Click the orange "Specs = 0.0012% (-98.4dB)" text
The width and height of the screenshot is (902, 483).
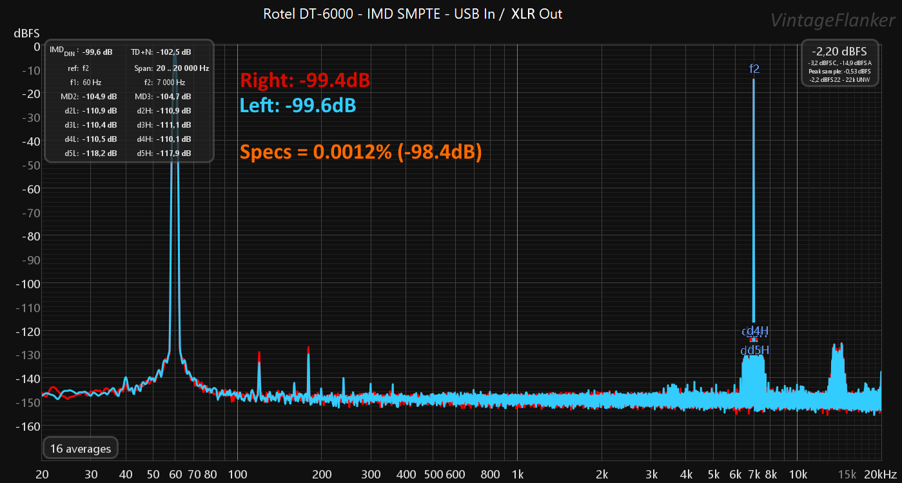point(361,152)
